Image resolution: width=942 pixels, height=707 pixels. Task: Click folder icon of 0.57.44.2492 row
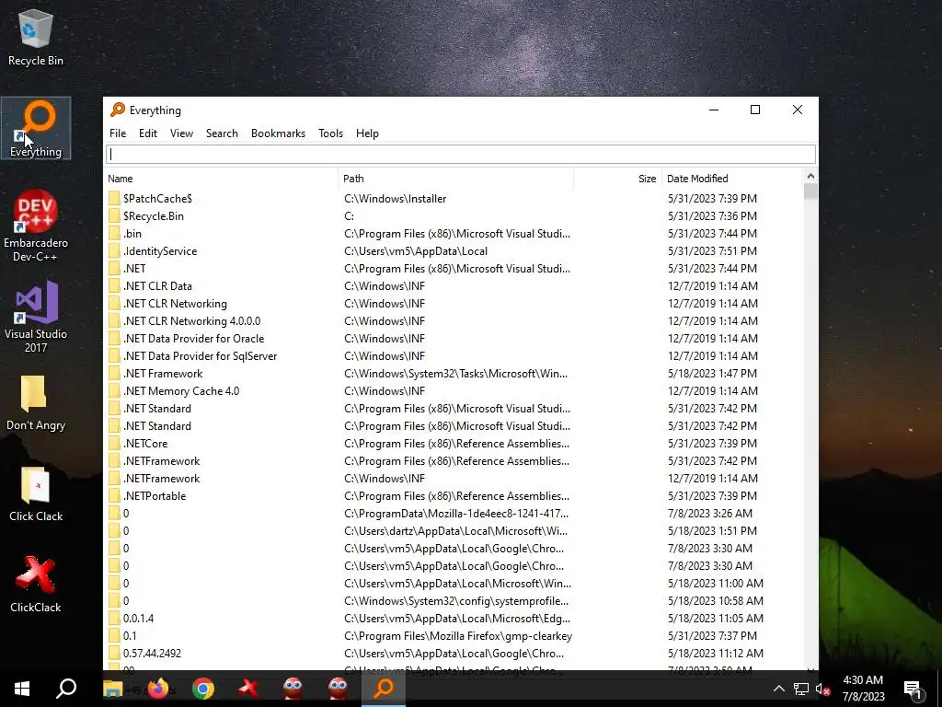tap(114, 653)
